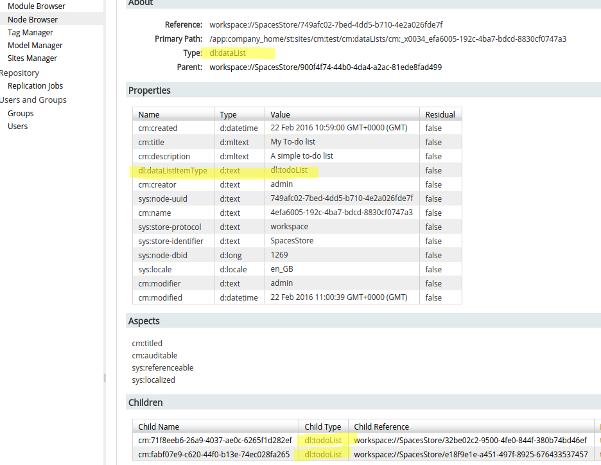Image resolution: width=601 pixels, height=465 pixels.
Task: Click the Name column header in Properties
Action: point(148,114)
